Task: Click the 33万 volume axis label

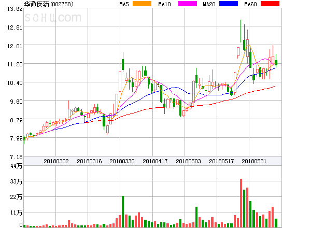Action: [x=16, y=181]
